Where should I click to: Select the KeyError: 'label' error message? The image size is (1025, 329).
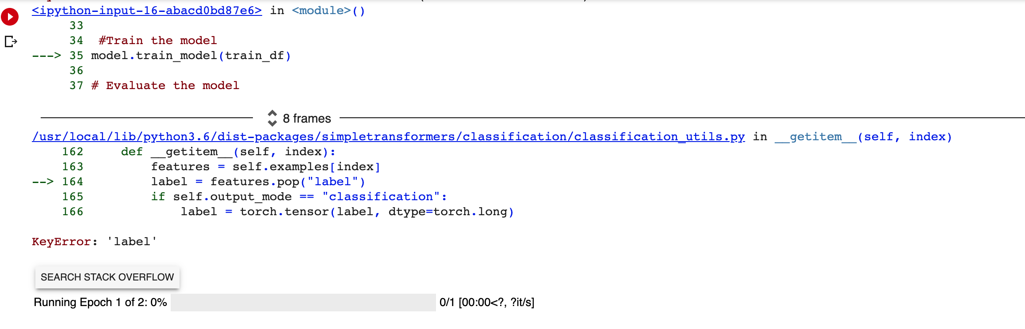click(x=94, y=241)
